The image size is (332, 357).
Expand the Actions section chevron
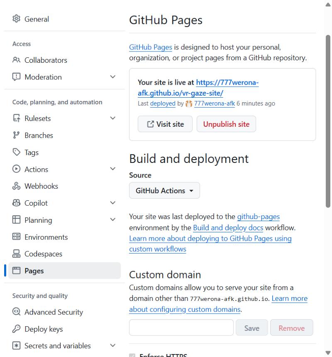[113, 169]
